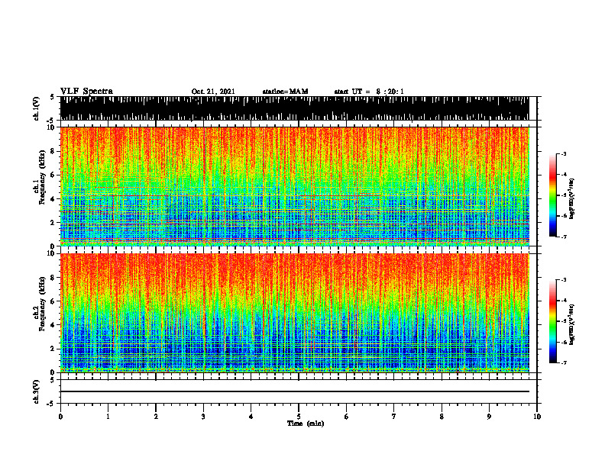Click time axis tick label "6"

[347, 417]
